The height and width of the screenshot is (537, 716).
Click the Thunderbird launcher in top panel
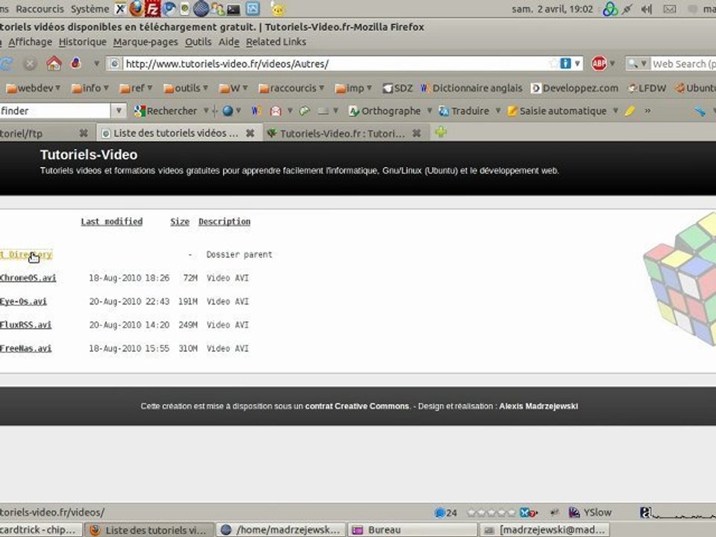pos(169,9)
